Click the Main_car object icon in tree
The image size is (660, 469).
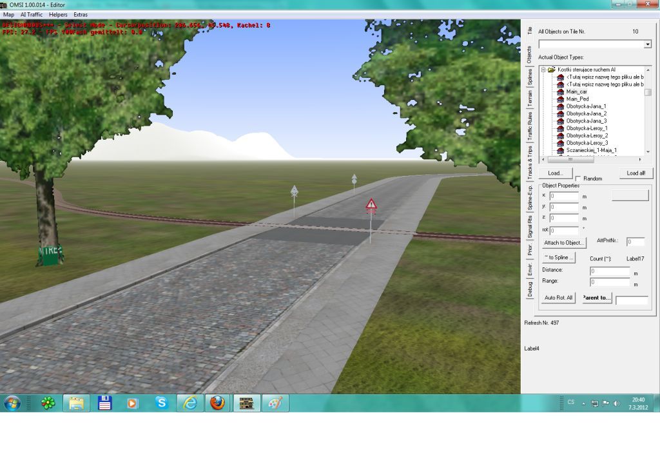[560, 91]
